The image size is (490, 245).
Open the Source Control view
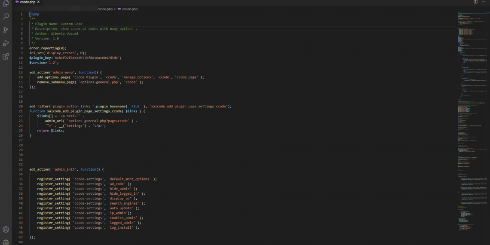6,30
